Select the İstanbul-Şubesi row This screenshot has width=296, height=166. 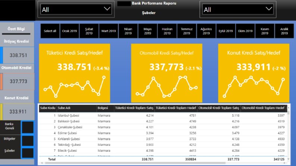(x=163, y=115)
